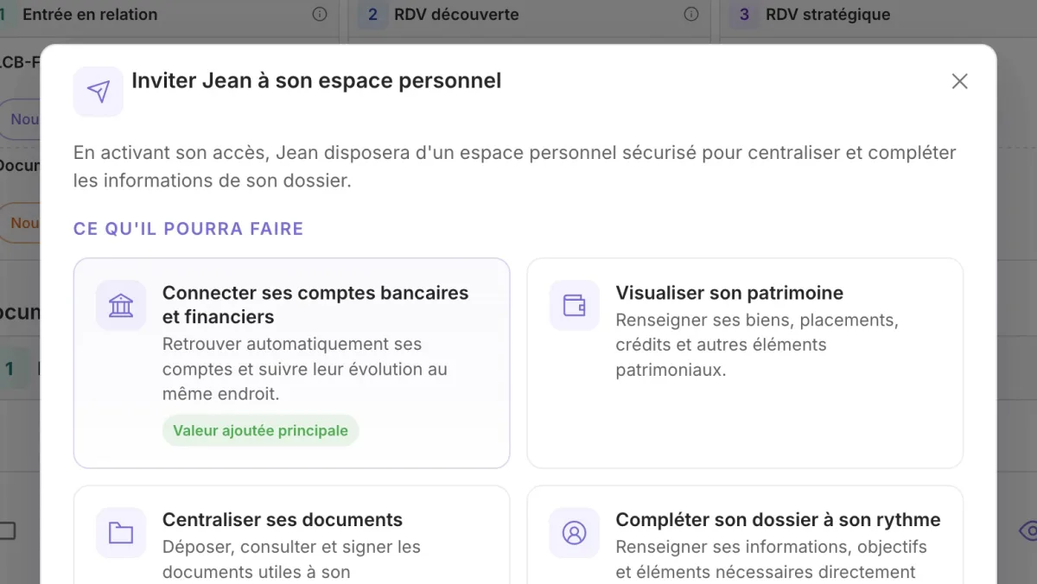The height and width of the screenshot is (584, 1037).
Task: Click the bank building icon
Action: point(121,305)
